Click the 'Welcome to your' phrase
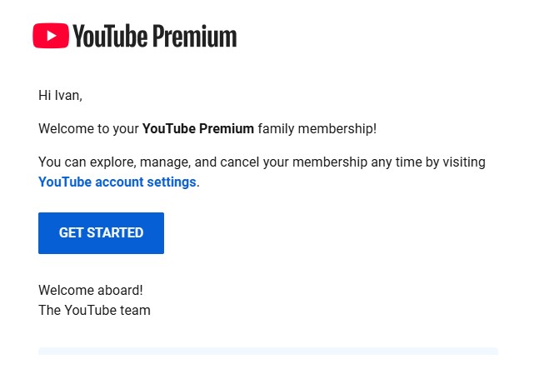 (88, 129)
